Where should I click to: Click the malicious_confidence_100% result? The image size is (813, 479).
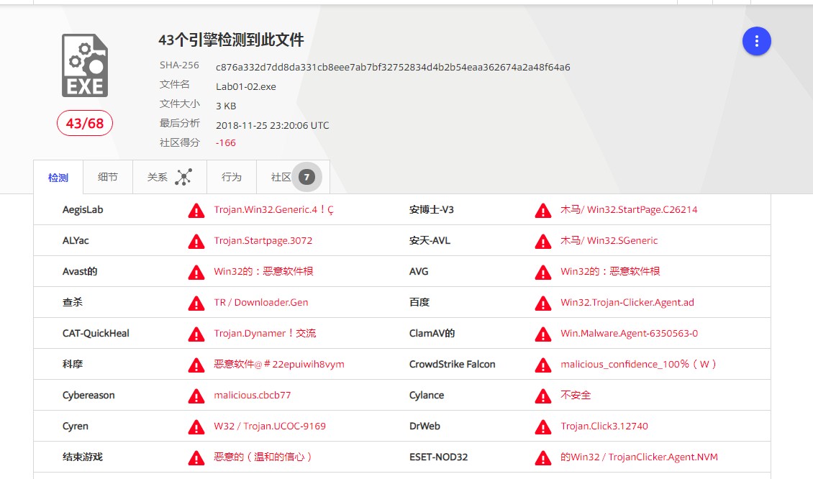[638, 364]
